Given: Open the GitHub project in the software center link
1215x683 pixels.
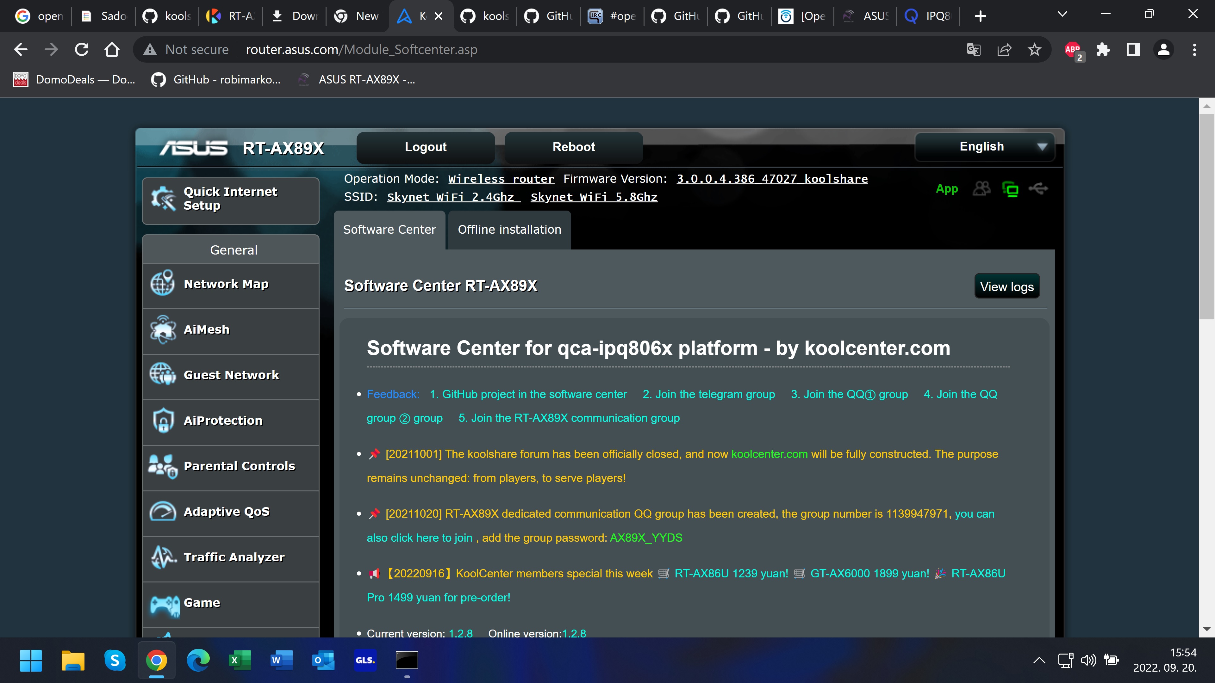Looking at the screenshot, I should click(x=528, y=394).
